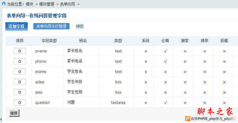The width and height of the screenshot is (238, 123).
Task: Click the question field name cell
Action: 42,103
